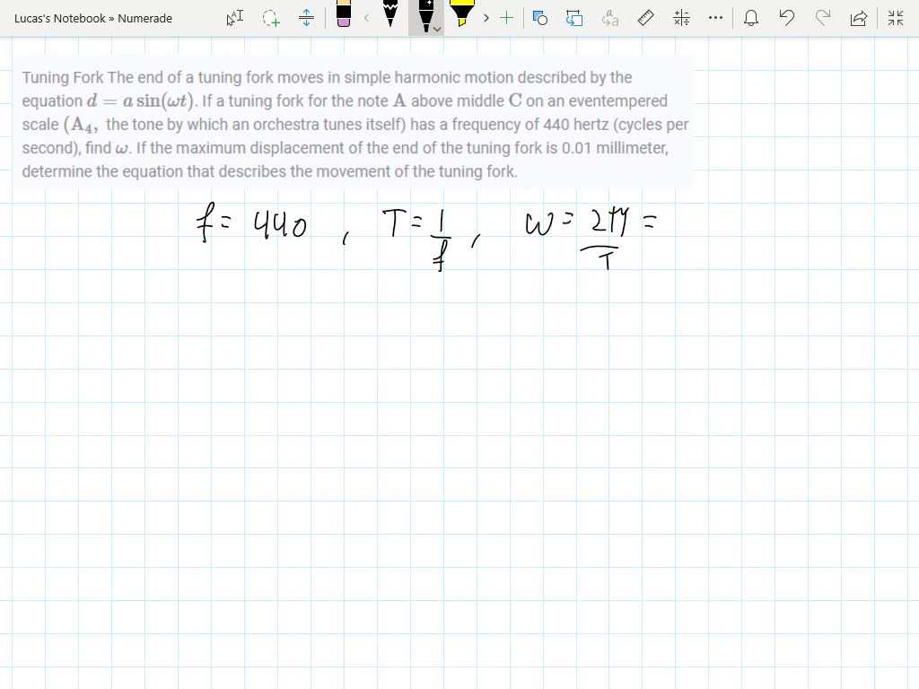Open the ruler tool
Viewport: 919px width, 689px height.
pos(644,18)
